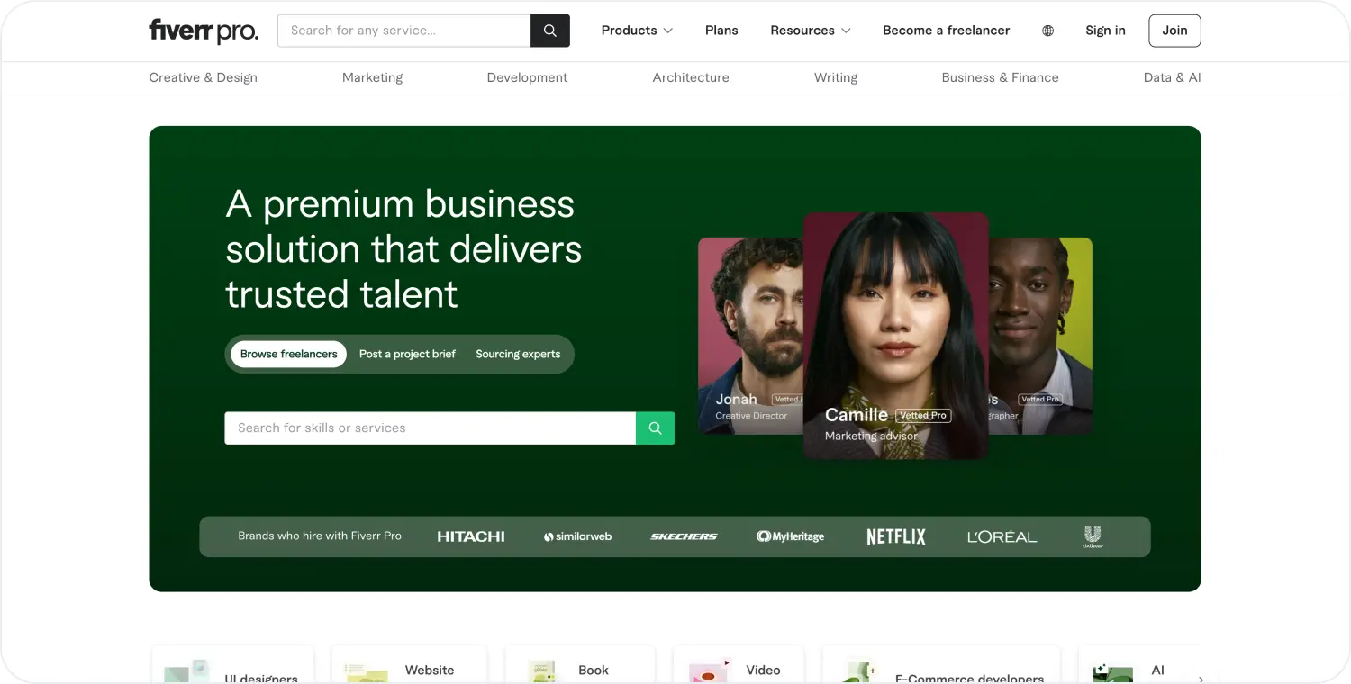Click the Hitachi brand logo
This screenshot has height=684, width=1351.
point(471,536)
